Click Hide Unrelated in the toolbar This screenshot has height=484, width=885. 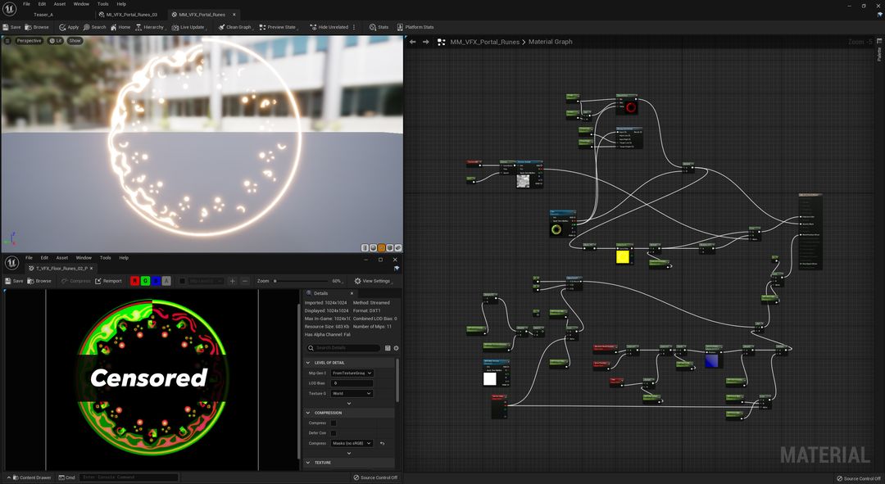point(329,27)
